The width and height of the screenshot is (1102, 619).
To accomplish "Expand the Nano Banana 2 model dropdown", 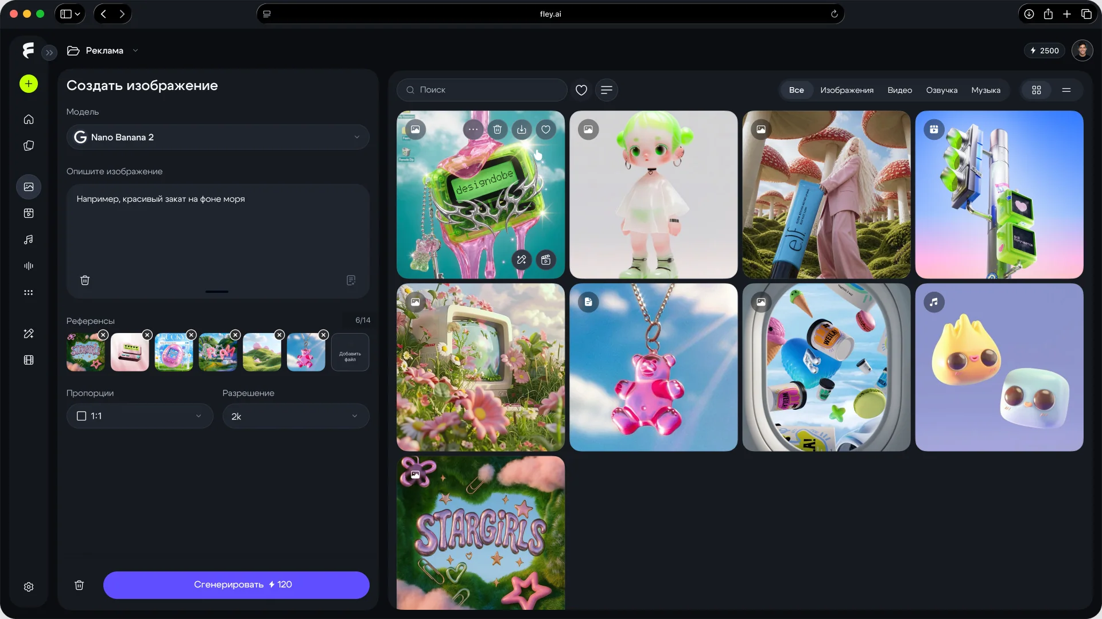I will pyautogui.click(x=218, y=137).
